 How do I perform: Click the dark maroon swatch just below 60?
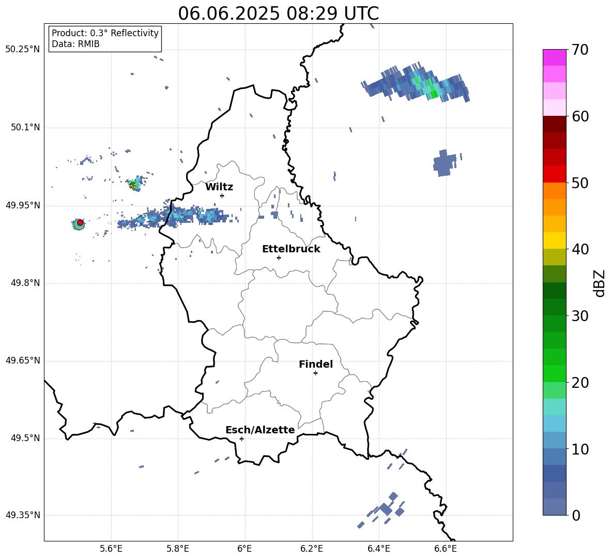(554, 125)
